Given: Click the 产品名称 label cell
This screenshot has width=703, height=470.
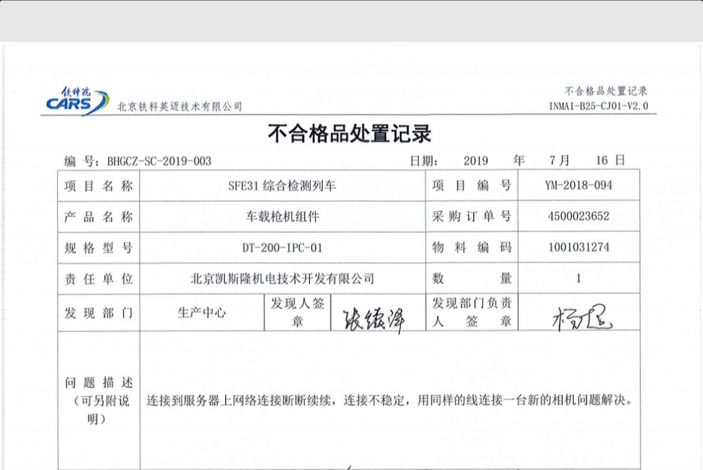Looking at the screenshot, I should 99,216.
